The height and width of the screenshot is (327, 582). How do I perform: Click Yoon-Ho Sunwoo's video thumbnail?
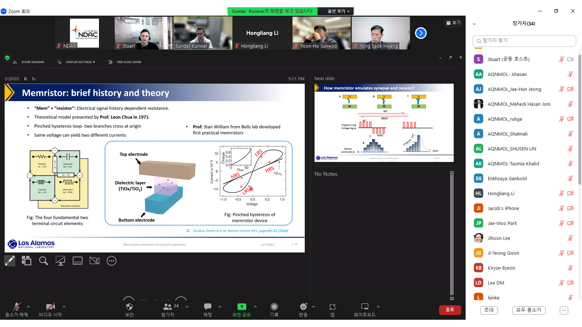point(322,33)
